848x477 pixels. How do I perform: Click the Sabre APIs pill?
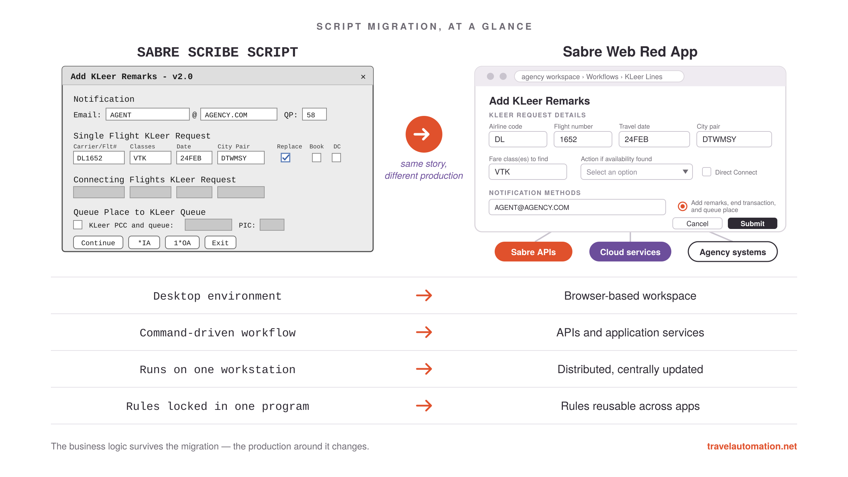coord(534,252)
